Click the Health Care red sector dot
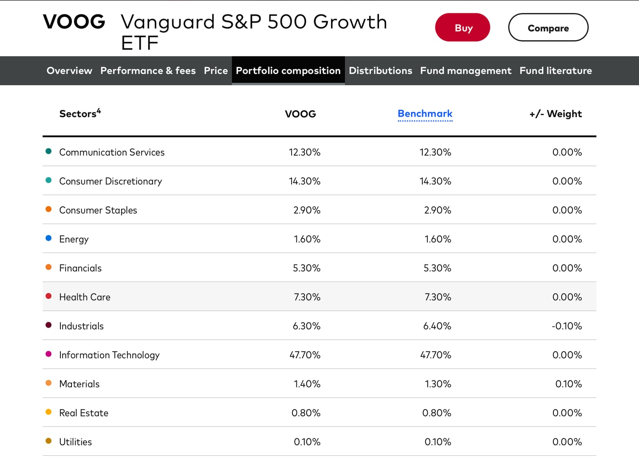The height and width of the screenshot is (458, 639). click(48, 296)
